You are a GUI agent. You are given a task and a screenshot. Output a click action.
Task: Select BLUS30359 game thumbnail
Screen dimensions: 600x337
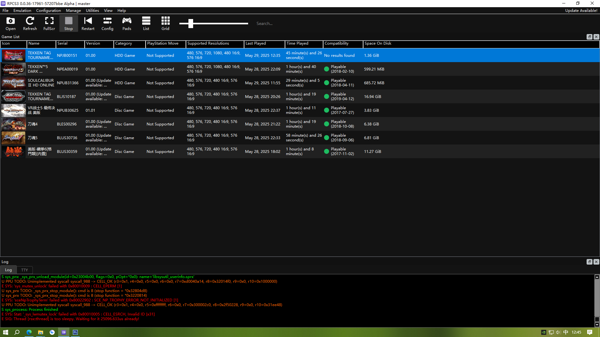(x=13, y=152)
